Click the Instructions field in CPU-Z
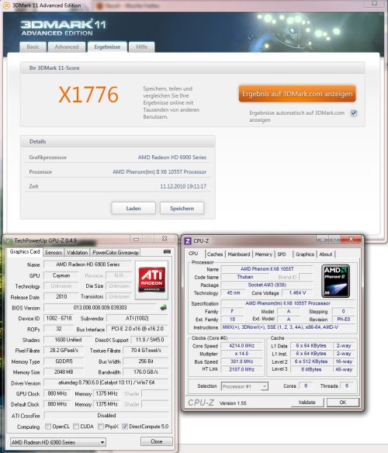 click(x=288, y=327)
